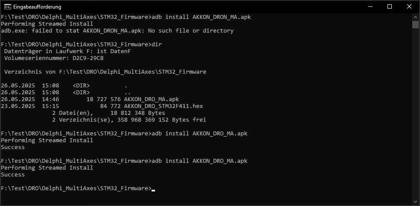Click the 'dir' command text
The image size is (420, 206).
click(x=157, y=44)
